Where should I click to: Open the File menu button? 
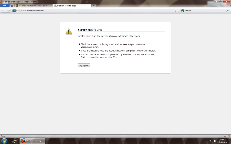(x=5, y=5)
